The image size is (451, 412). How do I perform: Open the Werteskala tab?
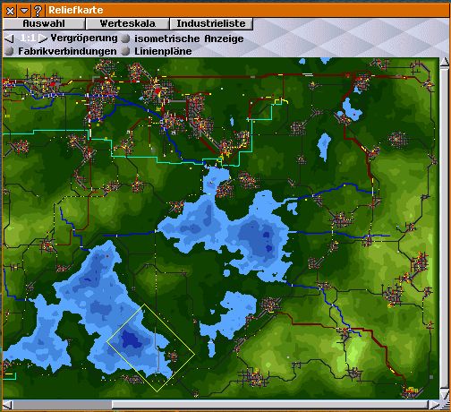(x=127, y=23)
